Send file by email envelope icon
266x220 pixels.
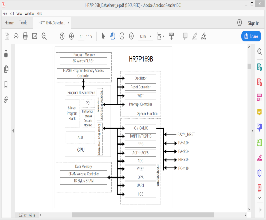tap(35, 36)
